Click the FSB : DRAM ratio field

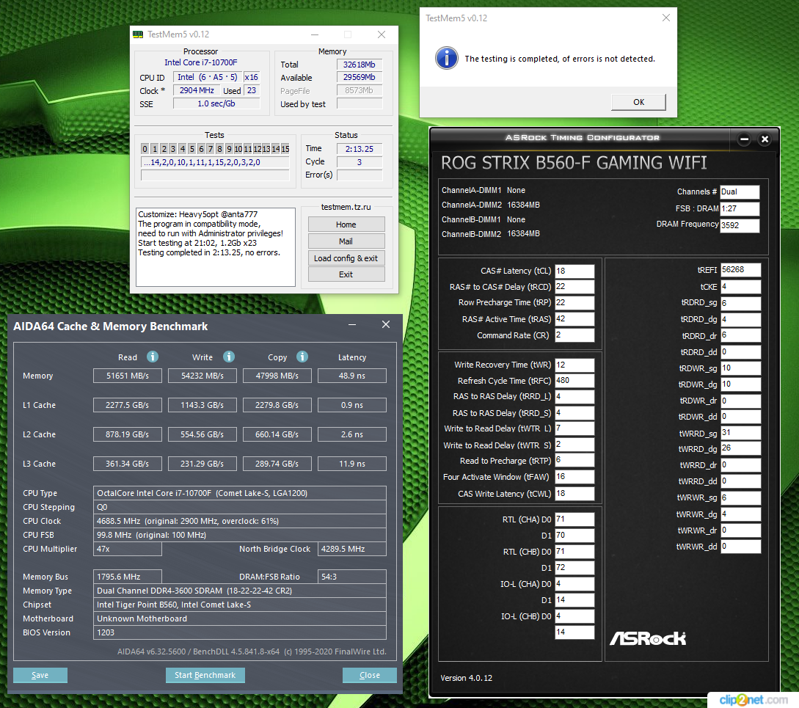740,208
